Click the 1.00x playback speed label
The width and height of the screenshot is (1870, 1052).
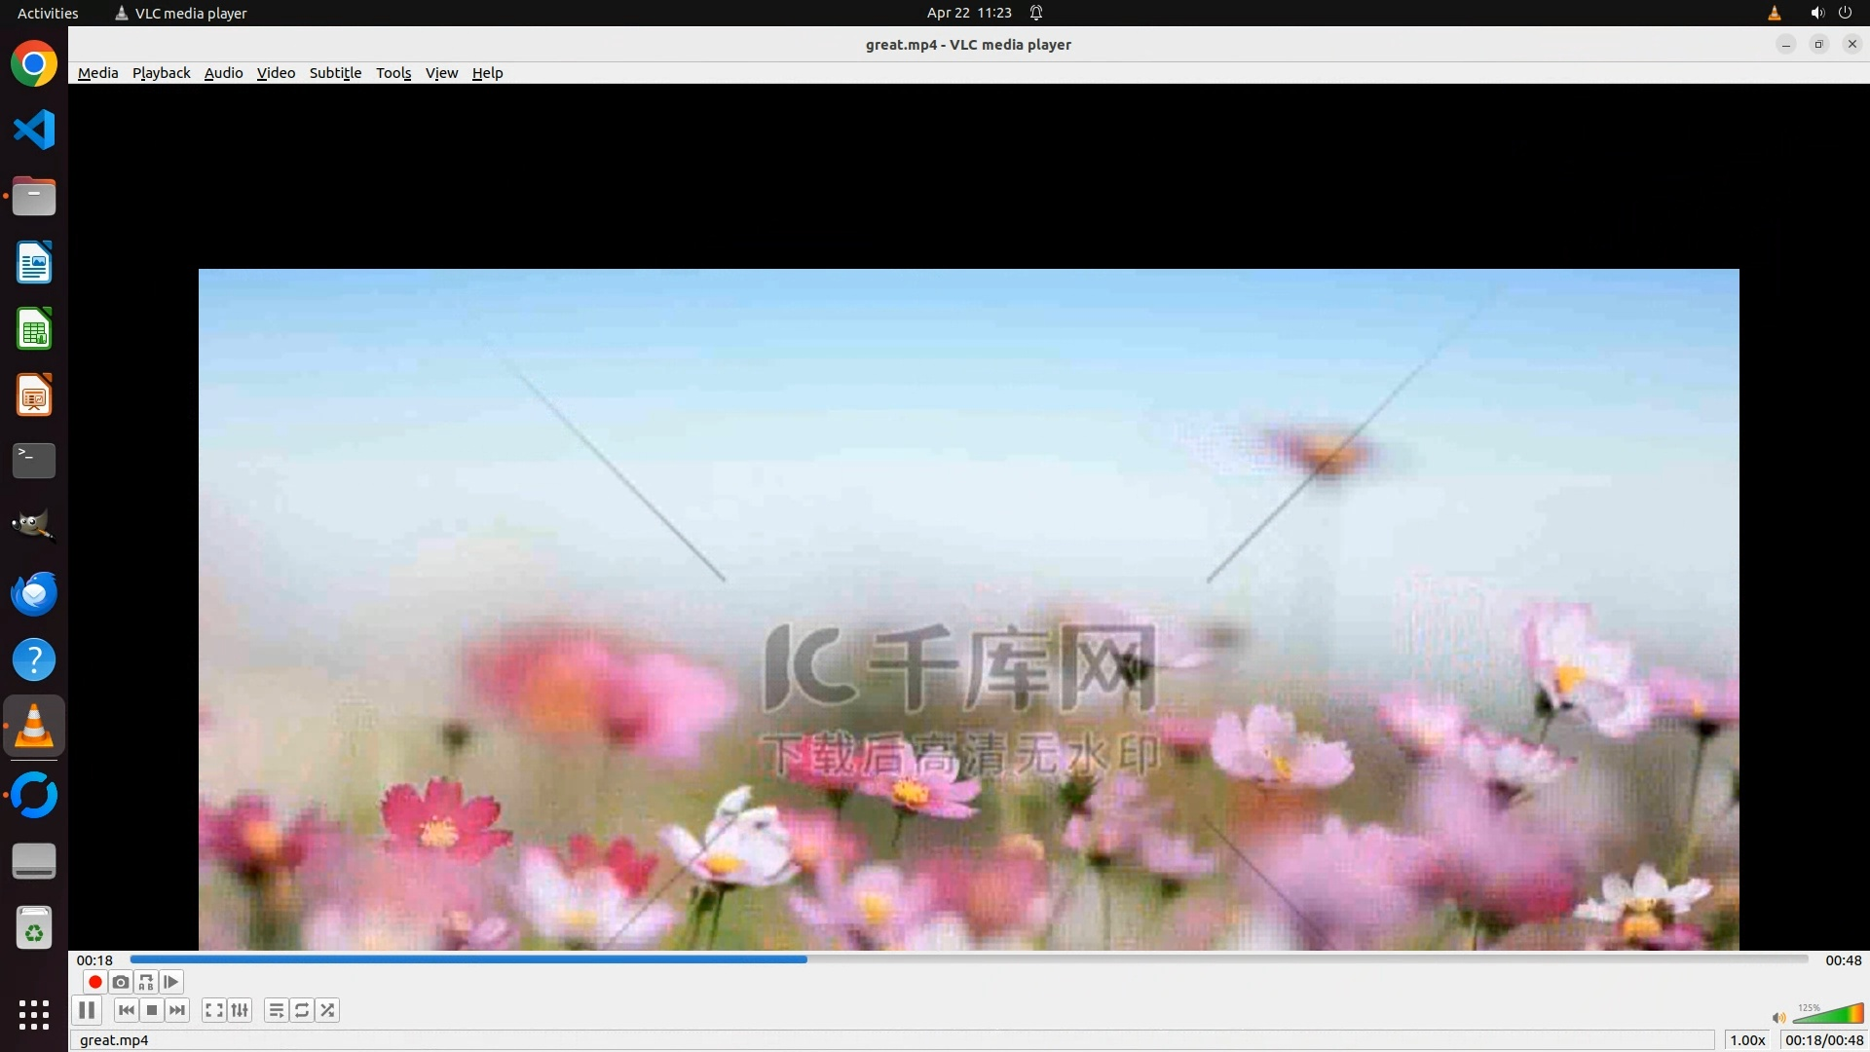click(1747, 1040)
